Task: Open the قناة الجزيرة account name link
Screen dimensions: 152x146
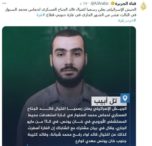Action: point(126,4)
